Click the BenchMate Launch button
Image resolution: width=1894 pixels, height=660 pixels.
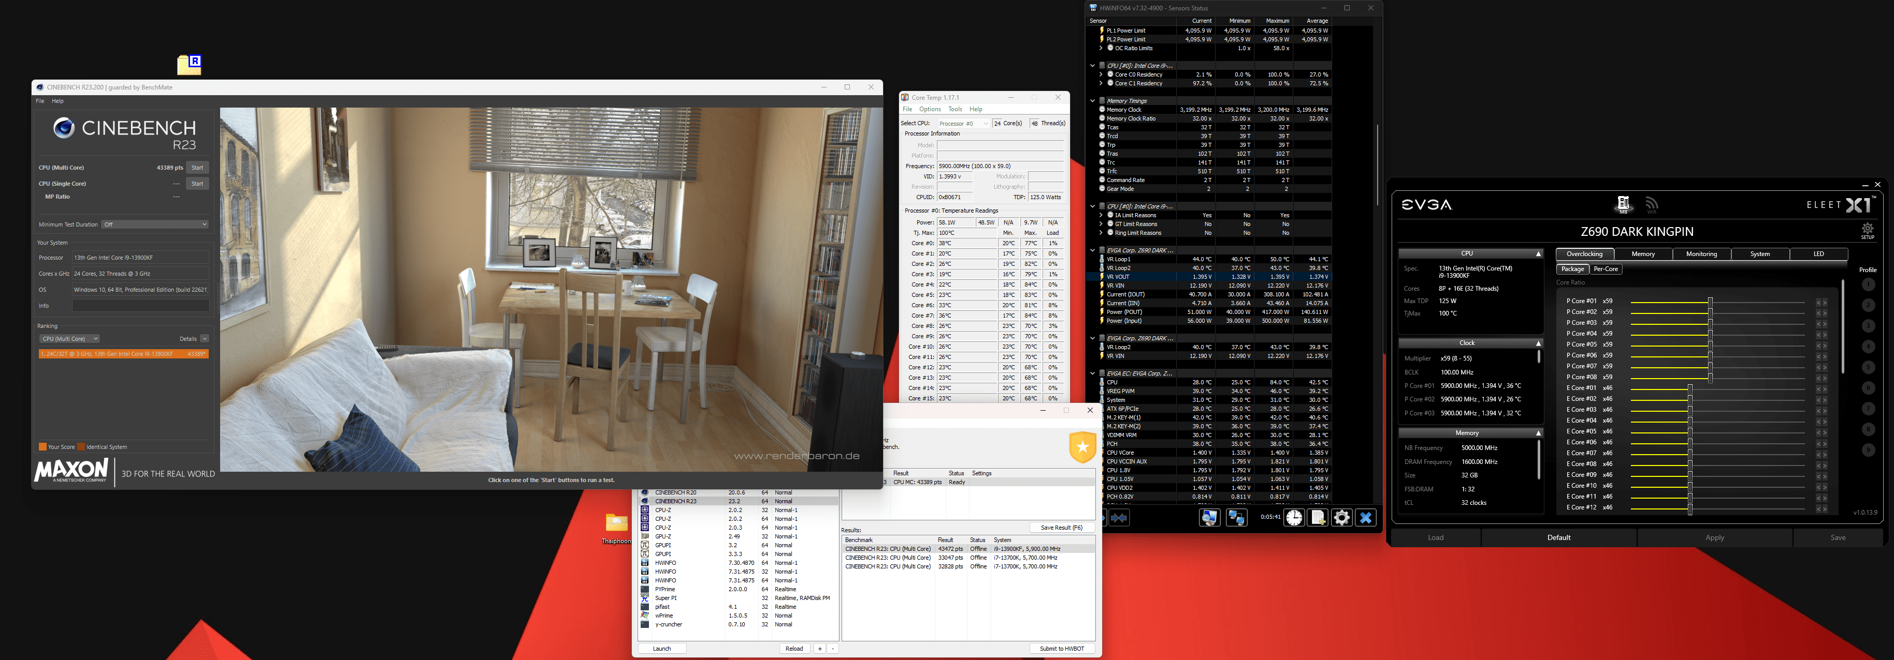(662, 649)
